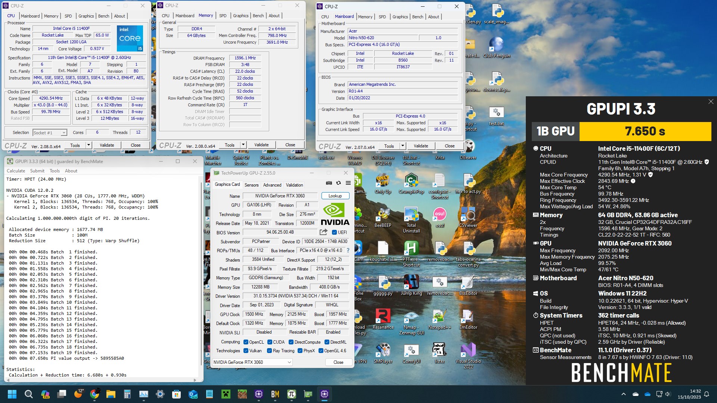Select the Visual Studio 2022 desktop icon
717x403 pixels.
point(468,356)
